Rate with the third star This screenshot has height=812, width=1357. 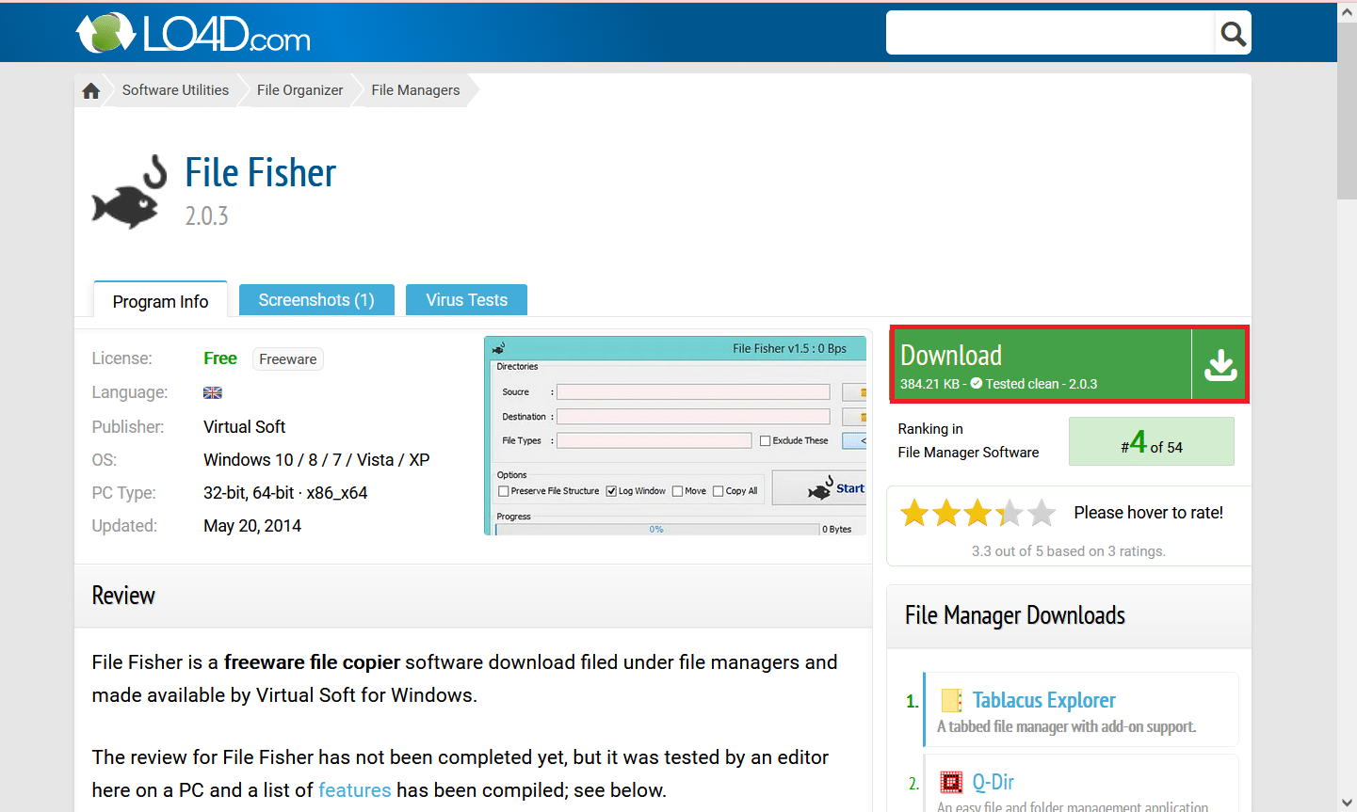click(x=978, y=513)
